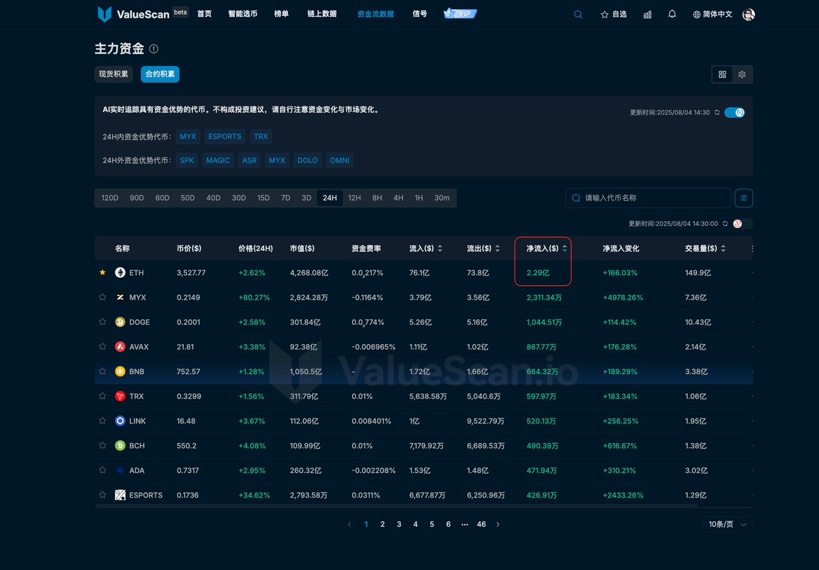Click the VIP badge
819x570 pixels.
pyautogui.click(x=460, y=14)
